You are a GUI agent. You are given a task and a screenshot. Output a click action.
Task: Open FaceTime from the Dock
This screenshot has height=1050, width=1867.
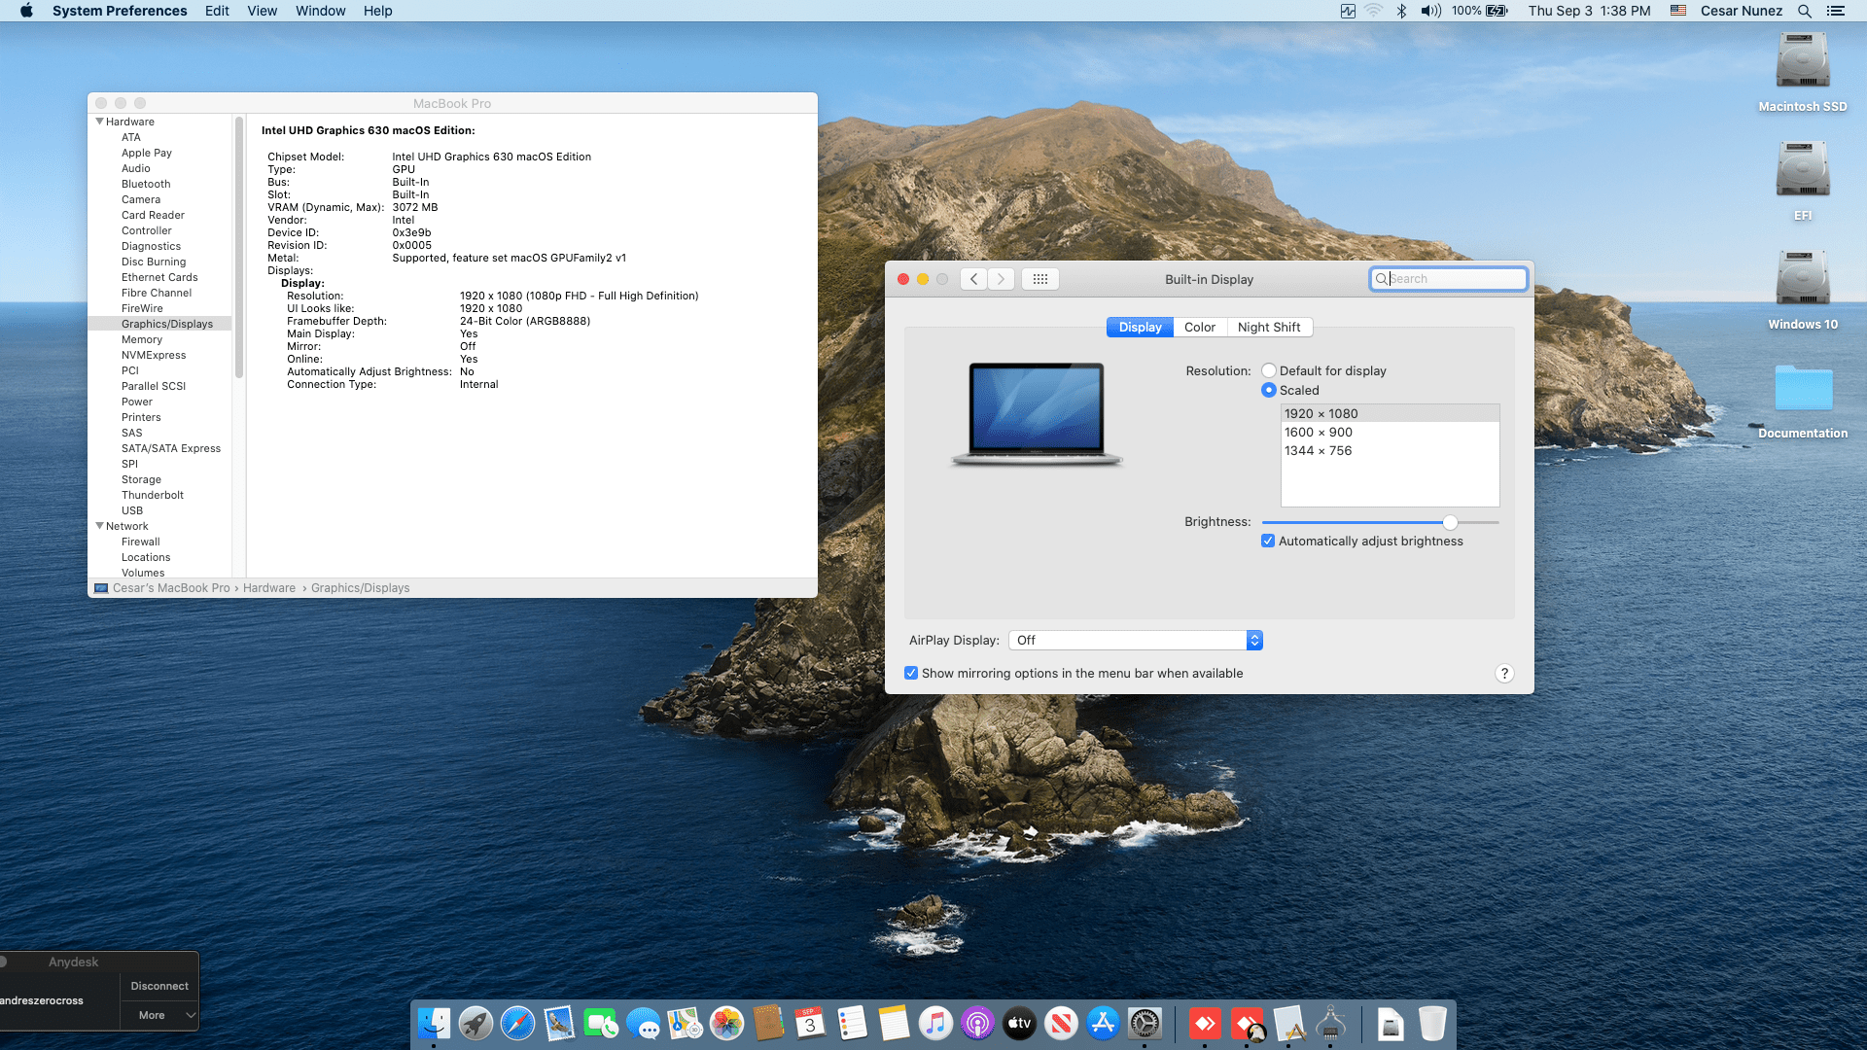pos(601,1024)
